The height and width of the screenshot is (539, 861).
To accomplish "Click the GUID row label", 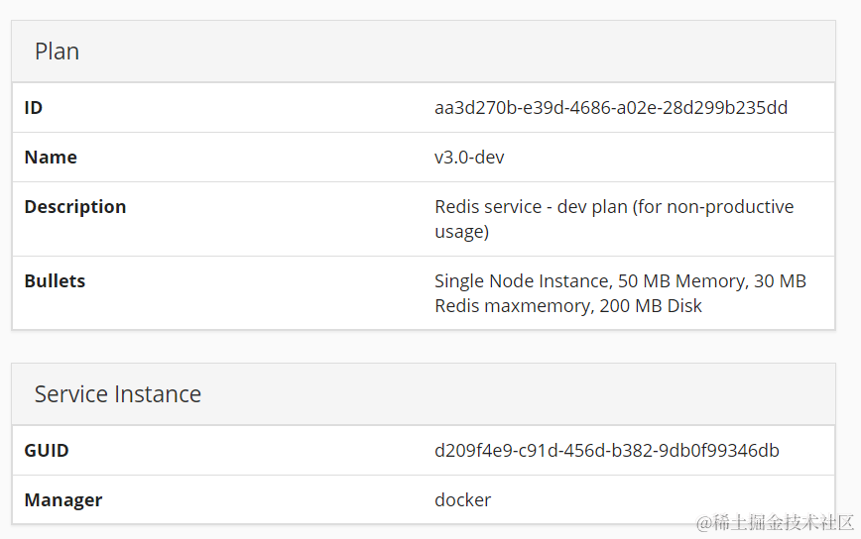I will coord(47,450).
